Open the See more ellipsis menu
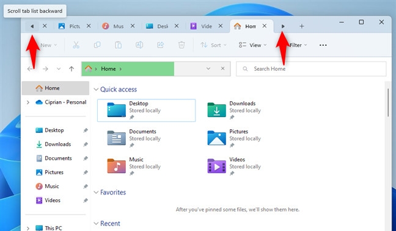 point(323,45)
